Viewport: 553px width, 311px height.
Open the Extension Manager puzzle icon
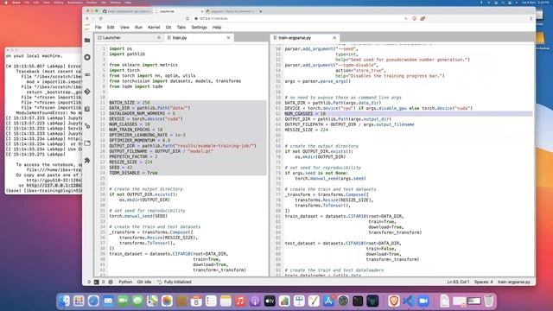[87, 161]
